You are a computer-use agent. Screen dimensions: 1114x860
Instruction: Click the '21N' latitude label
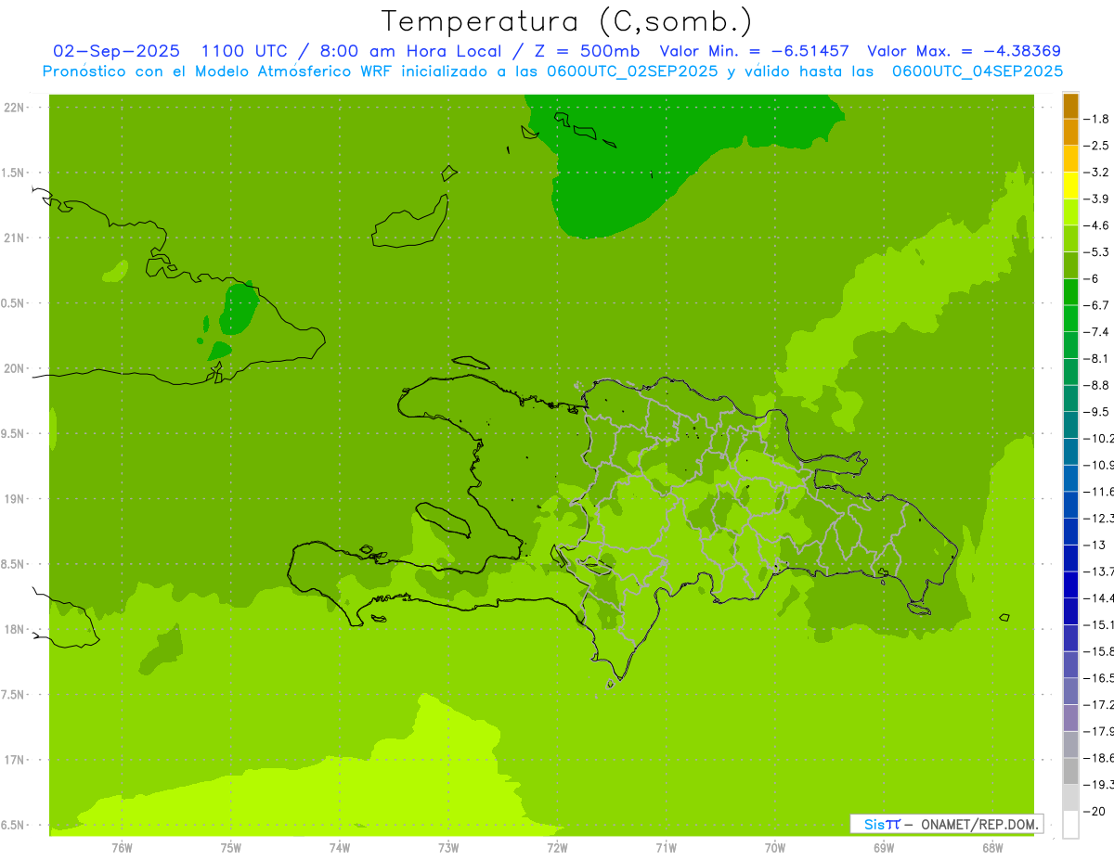(15, 237)
